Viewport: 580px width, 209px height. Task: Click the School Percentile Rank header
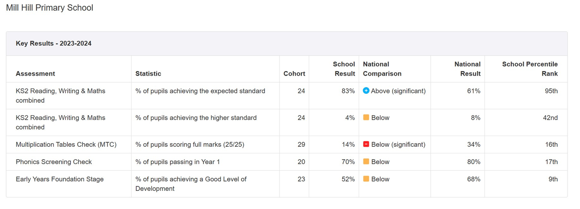530,69
